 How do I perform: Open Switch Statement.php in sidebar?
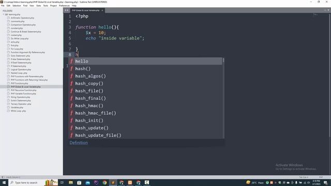tap(21, 101)
